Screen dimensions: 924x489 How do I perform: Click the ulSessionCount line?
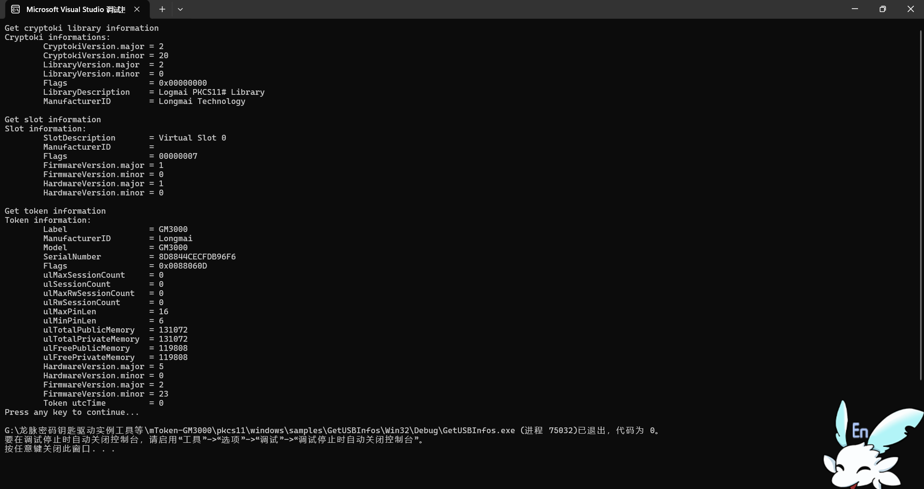tap(104, 284)
